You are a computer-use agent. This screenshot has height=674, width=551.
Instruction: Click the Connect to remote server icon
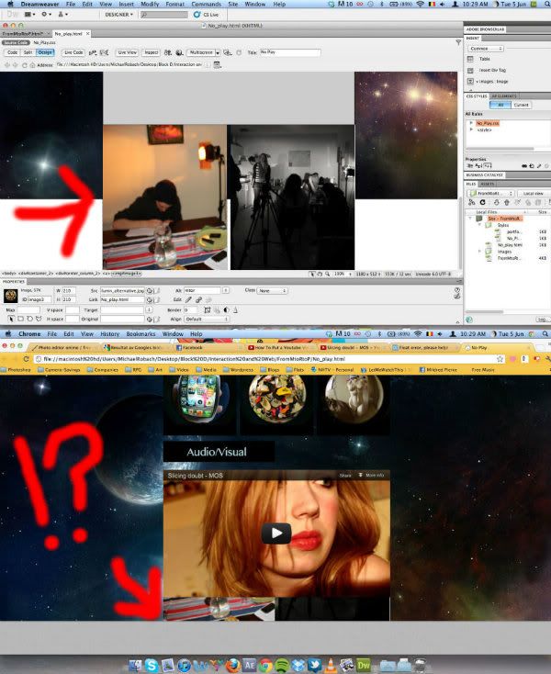[x=472, y=202]
